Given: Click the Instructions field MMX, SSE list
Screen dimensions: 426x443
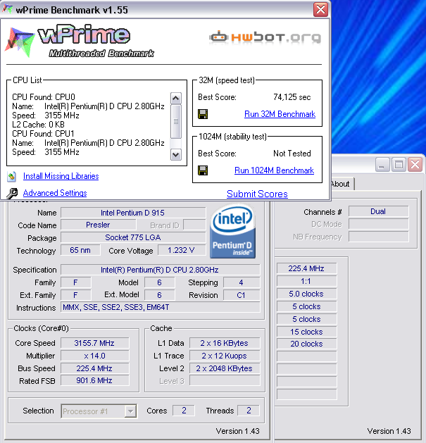Looking at the screenshot, I should click(x=160, y=307).
